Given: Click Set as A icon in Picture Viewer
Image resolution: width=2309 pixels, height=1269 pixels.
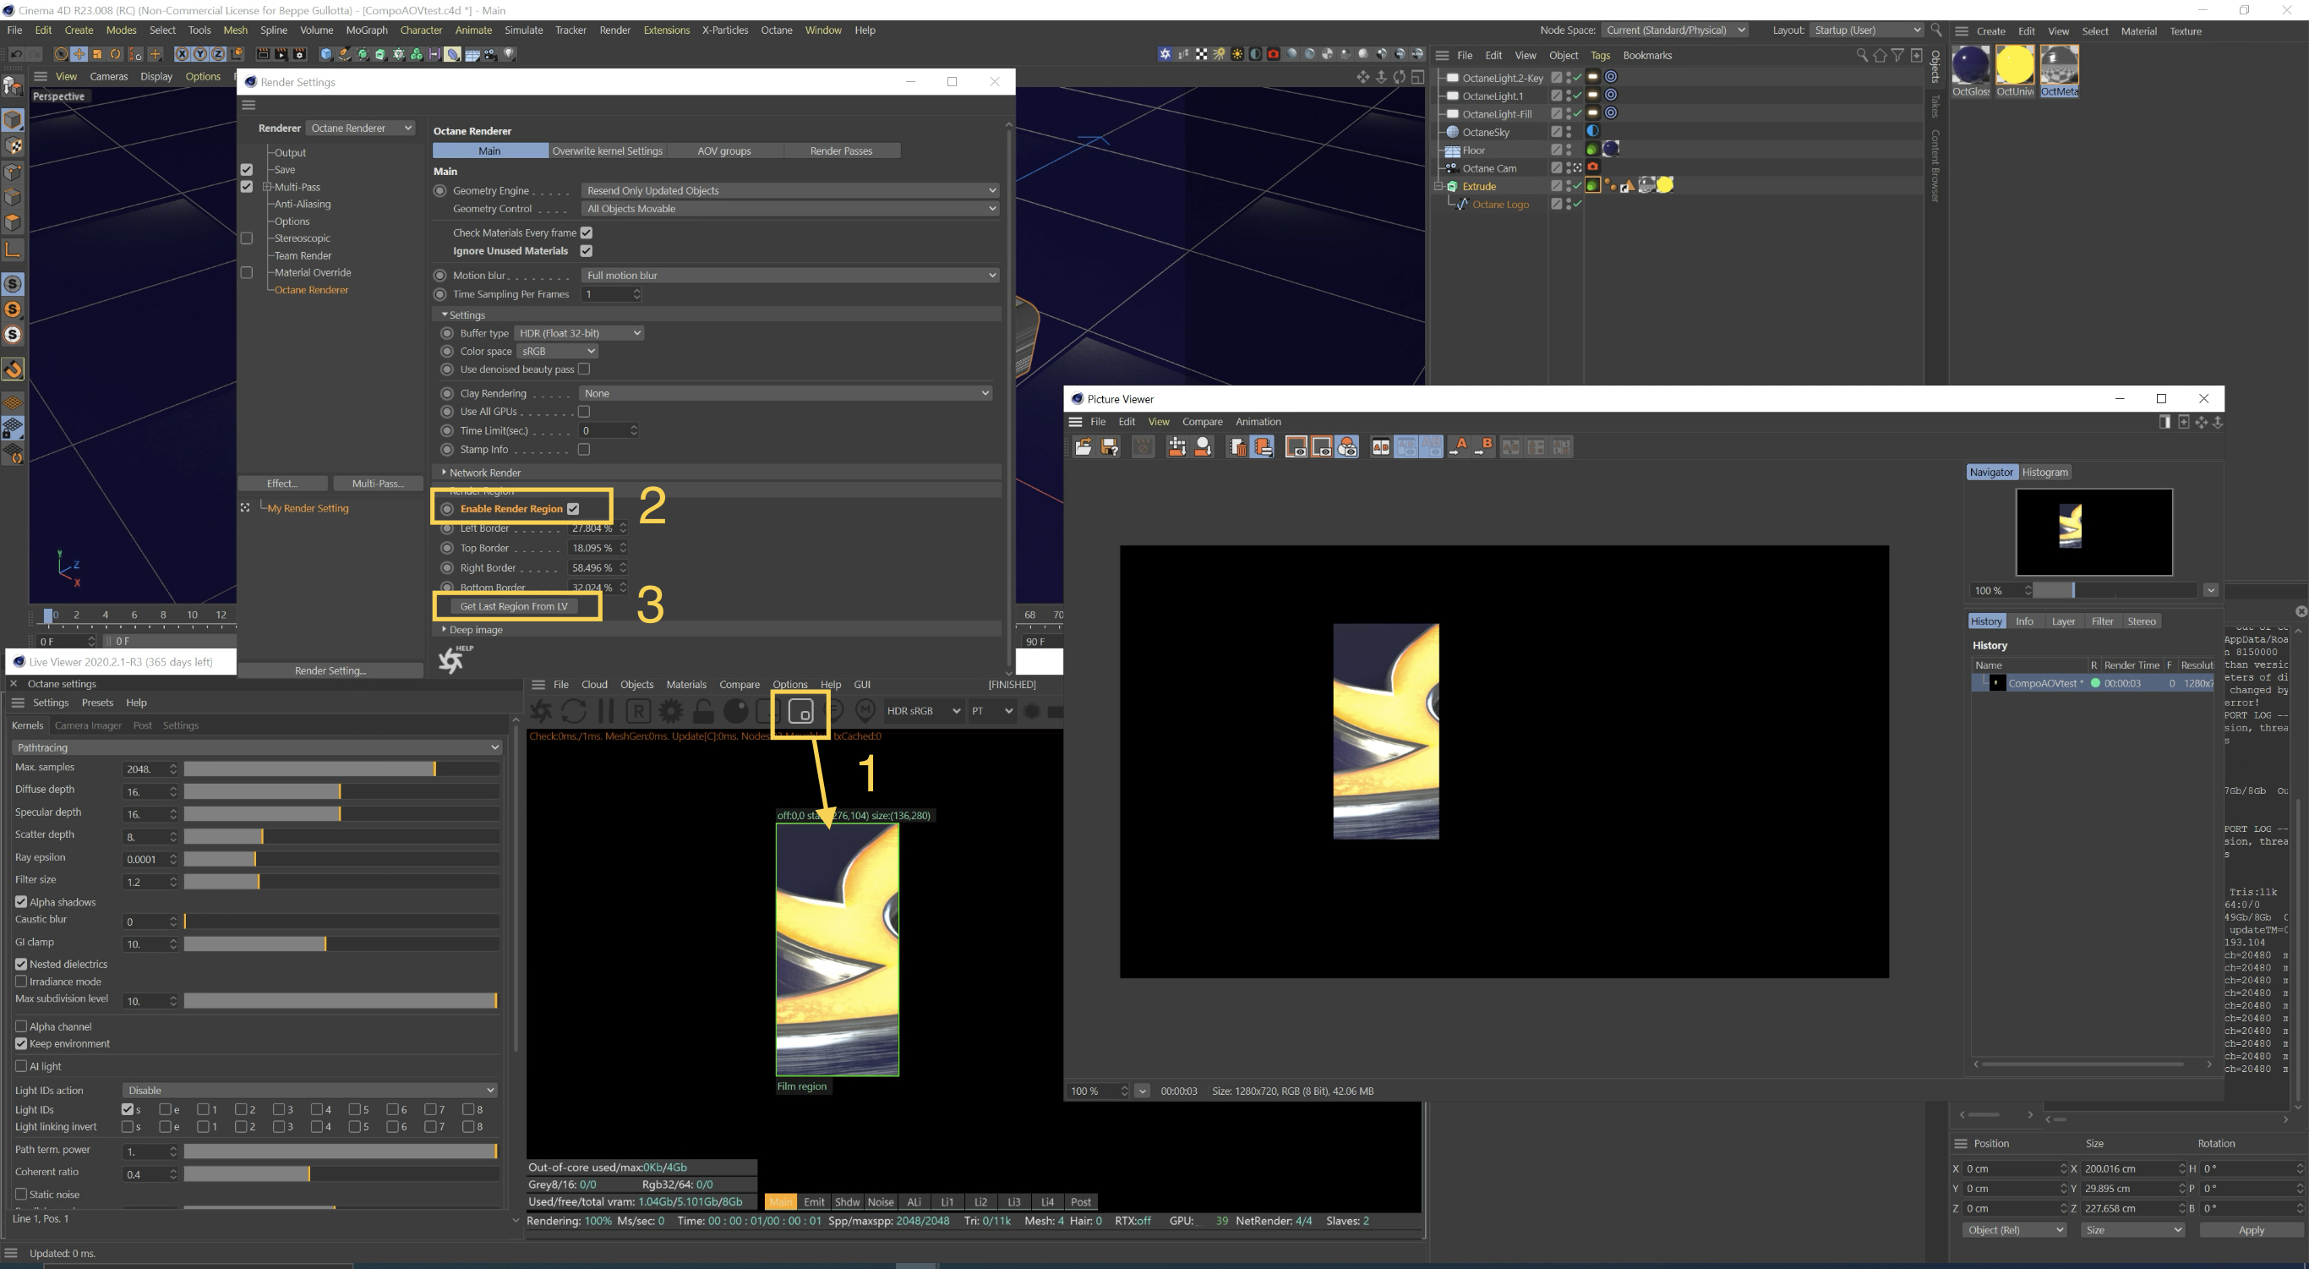Looking at the screenshot, I should coord(1460,446).
